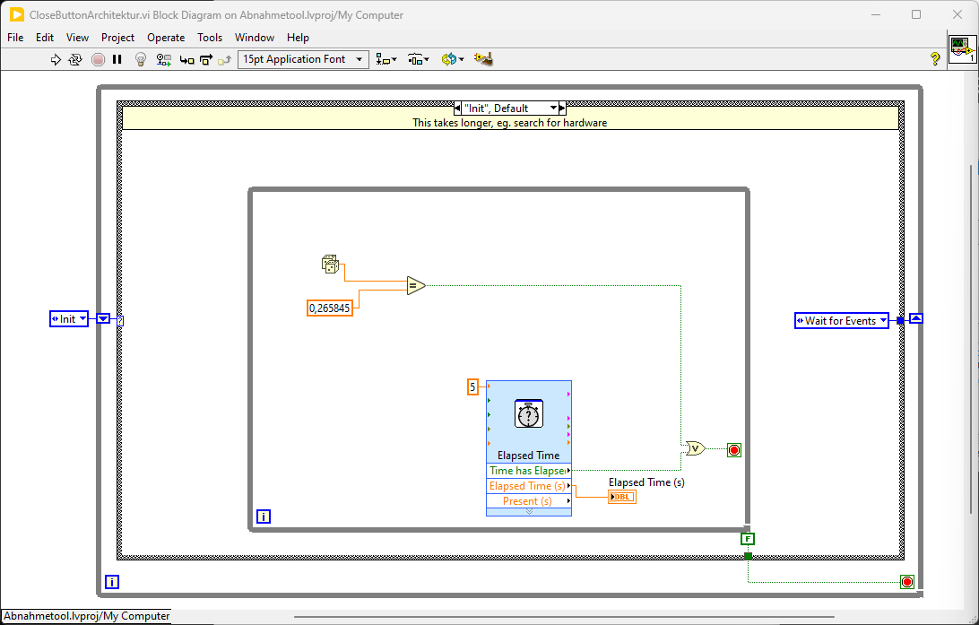
Task: Open the 15pt Application Font dropdown
Action: coord(303,59)
